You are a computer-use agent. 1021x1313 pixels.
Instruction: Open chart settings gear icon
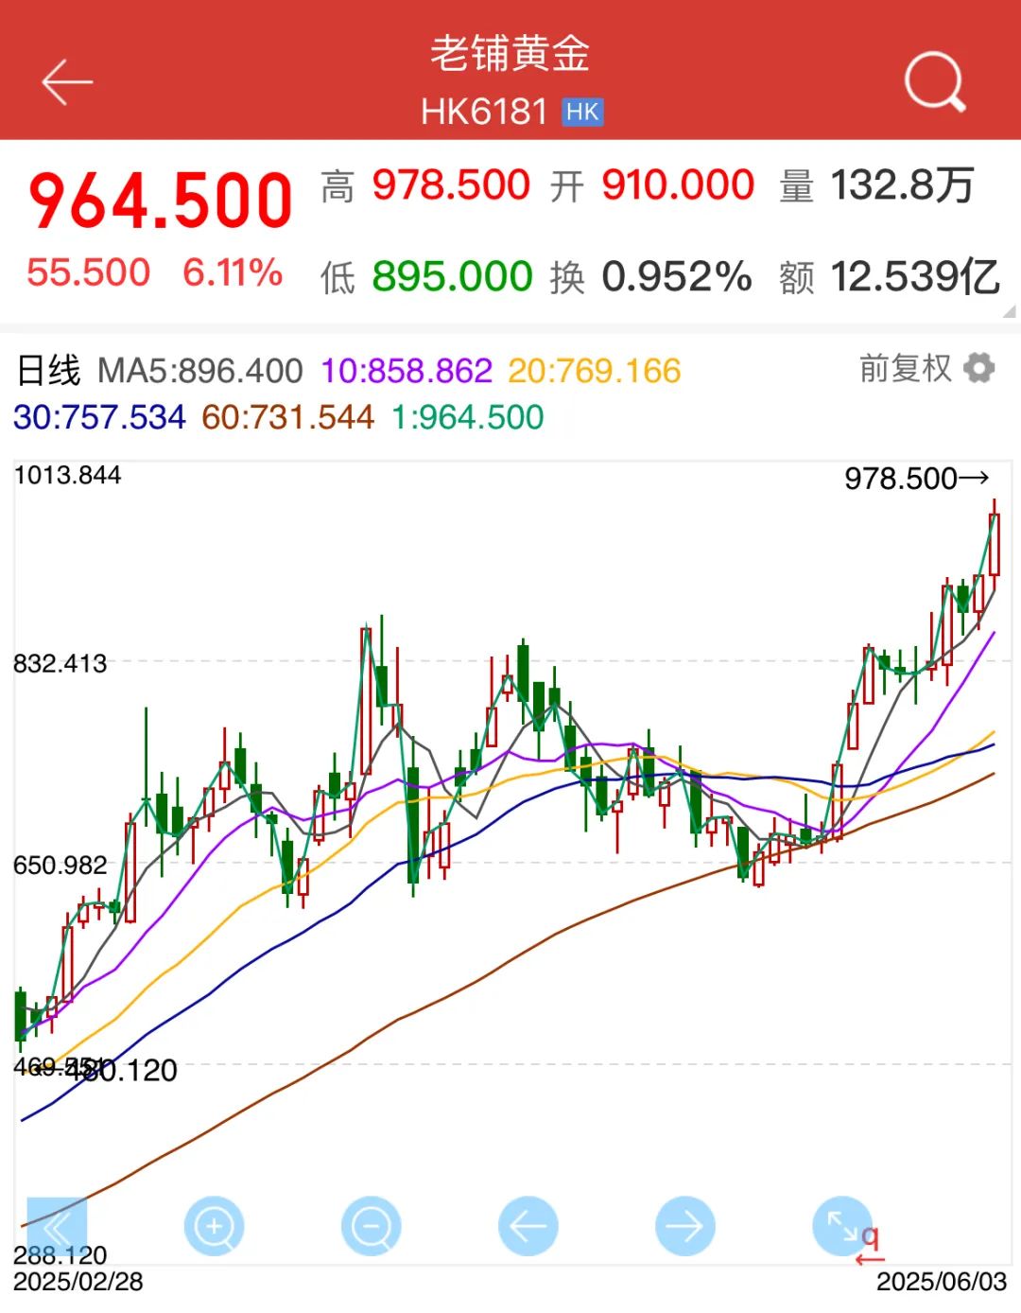[978, 368]
